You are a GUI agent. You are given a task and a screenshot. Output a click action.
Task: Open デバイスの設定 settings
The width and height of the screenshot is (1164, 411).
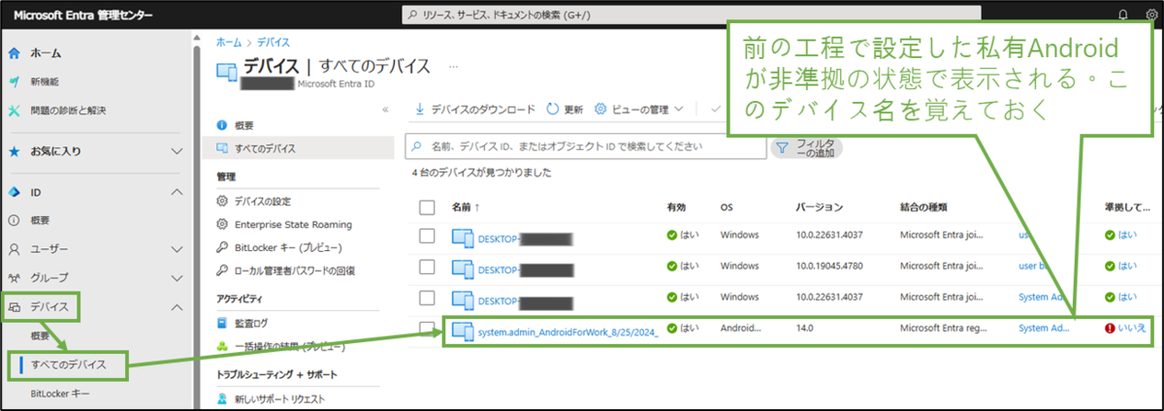[262, 201]
